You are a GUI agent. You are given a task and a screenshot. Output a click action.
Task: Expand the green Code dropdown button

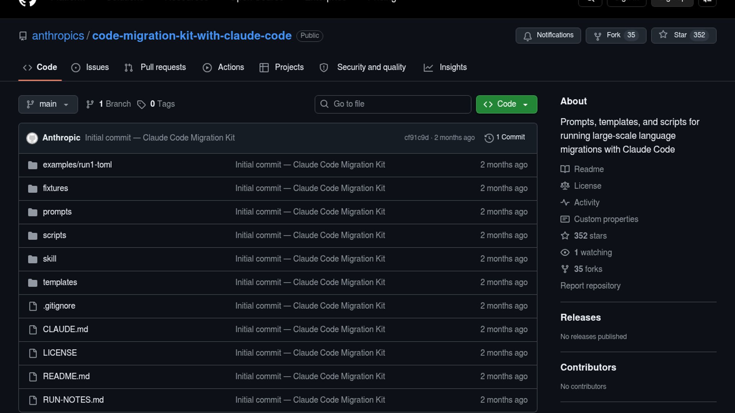506,104
